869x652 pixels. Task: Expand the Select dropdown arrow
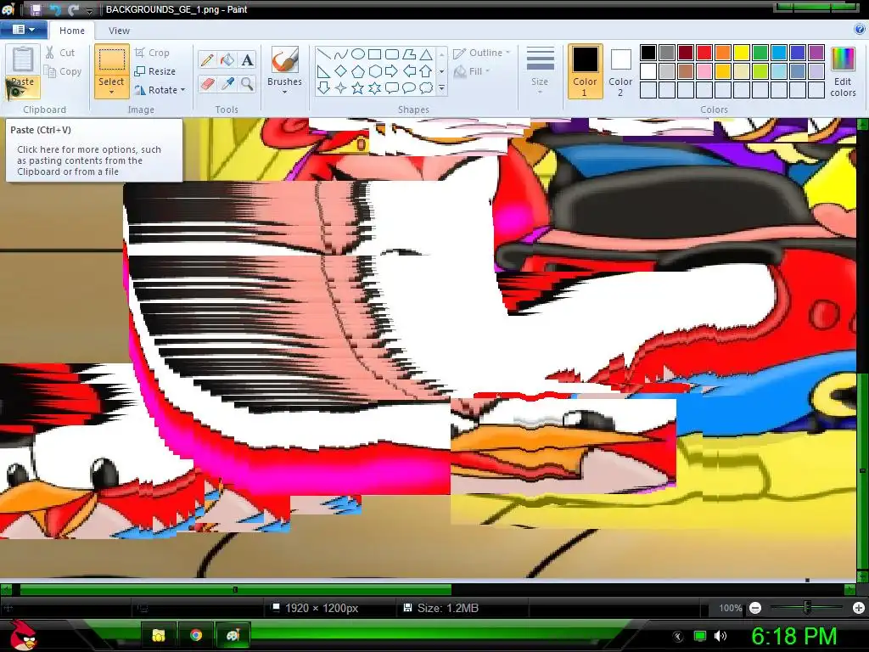click(111, 92)
